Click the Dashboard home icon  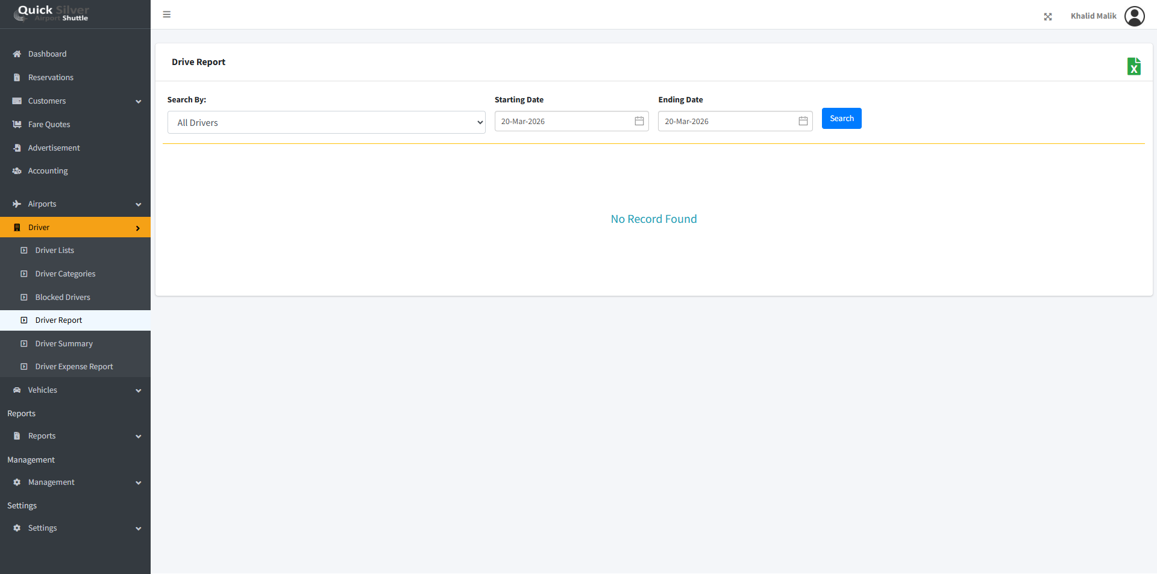tap(17, 54)
